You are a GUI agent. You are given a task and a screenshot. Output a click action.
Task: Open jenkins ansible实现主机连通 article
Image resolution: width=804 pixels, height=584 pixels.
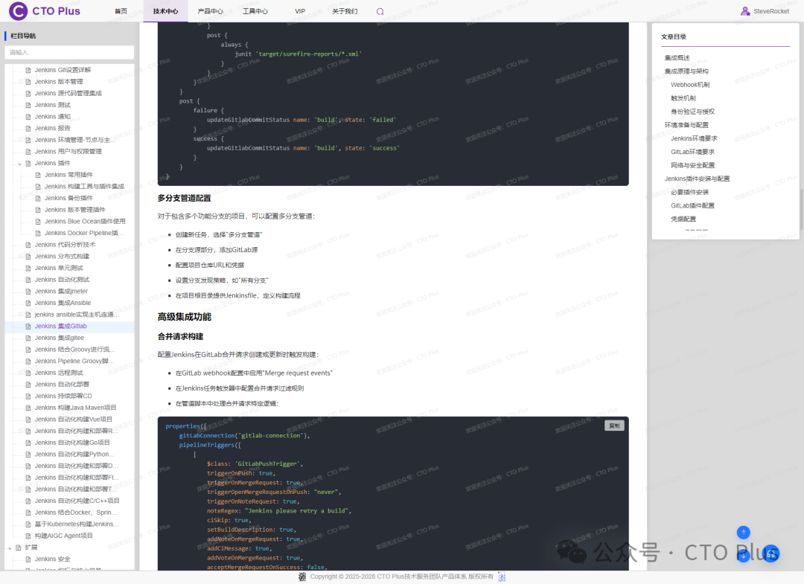77,315
